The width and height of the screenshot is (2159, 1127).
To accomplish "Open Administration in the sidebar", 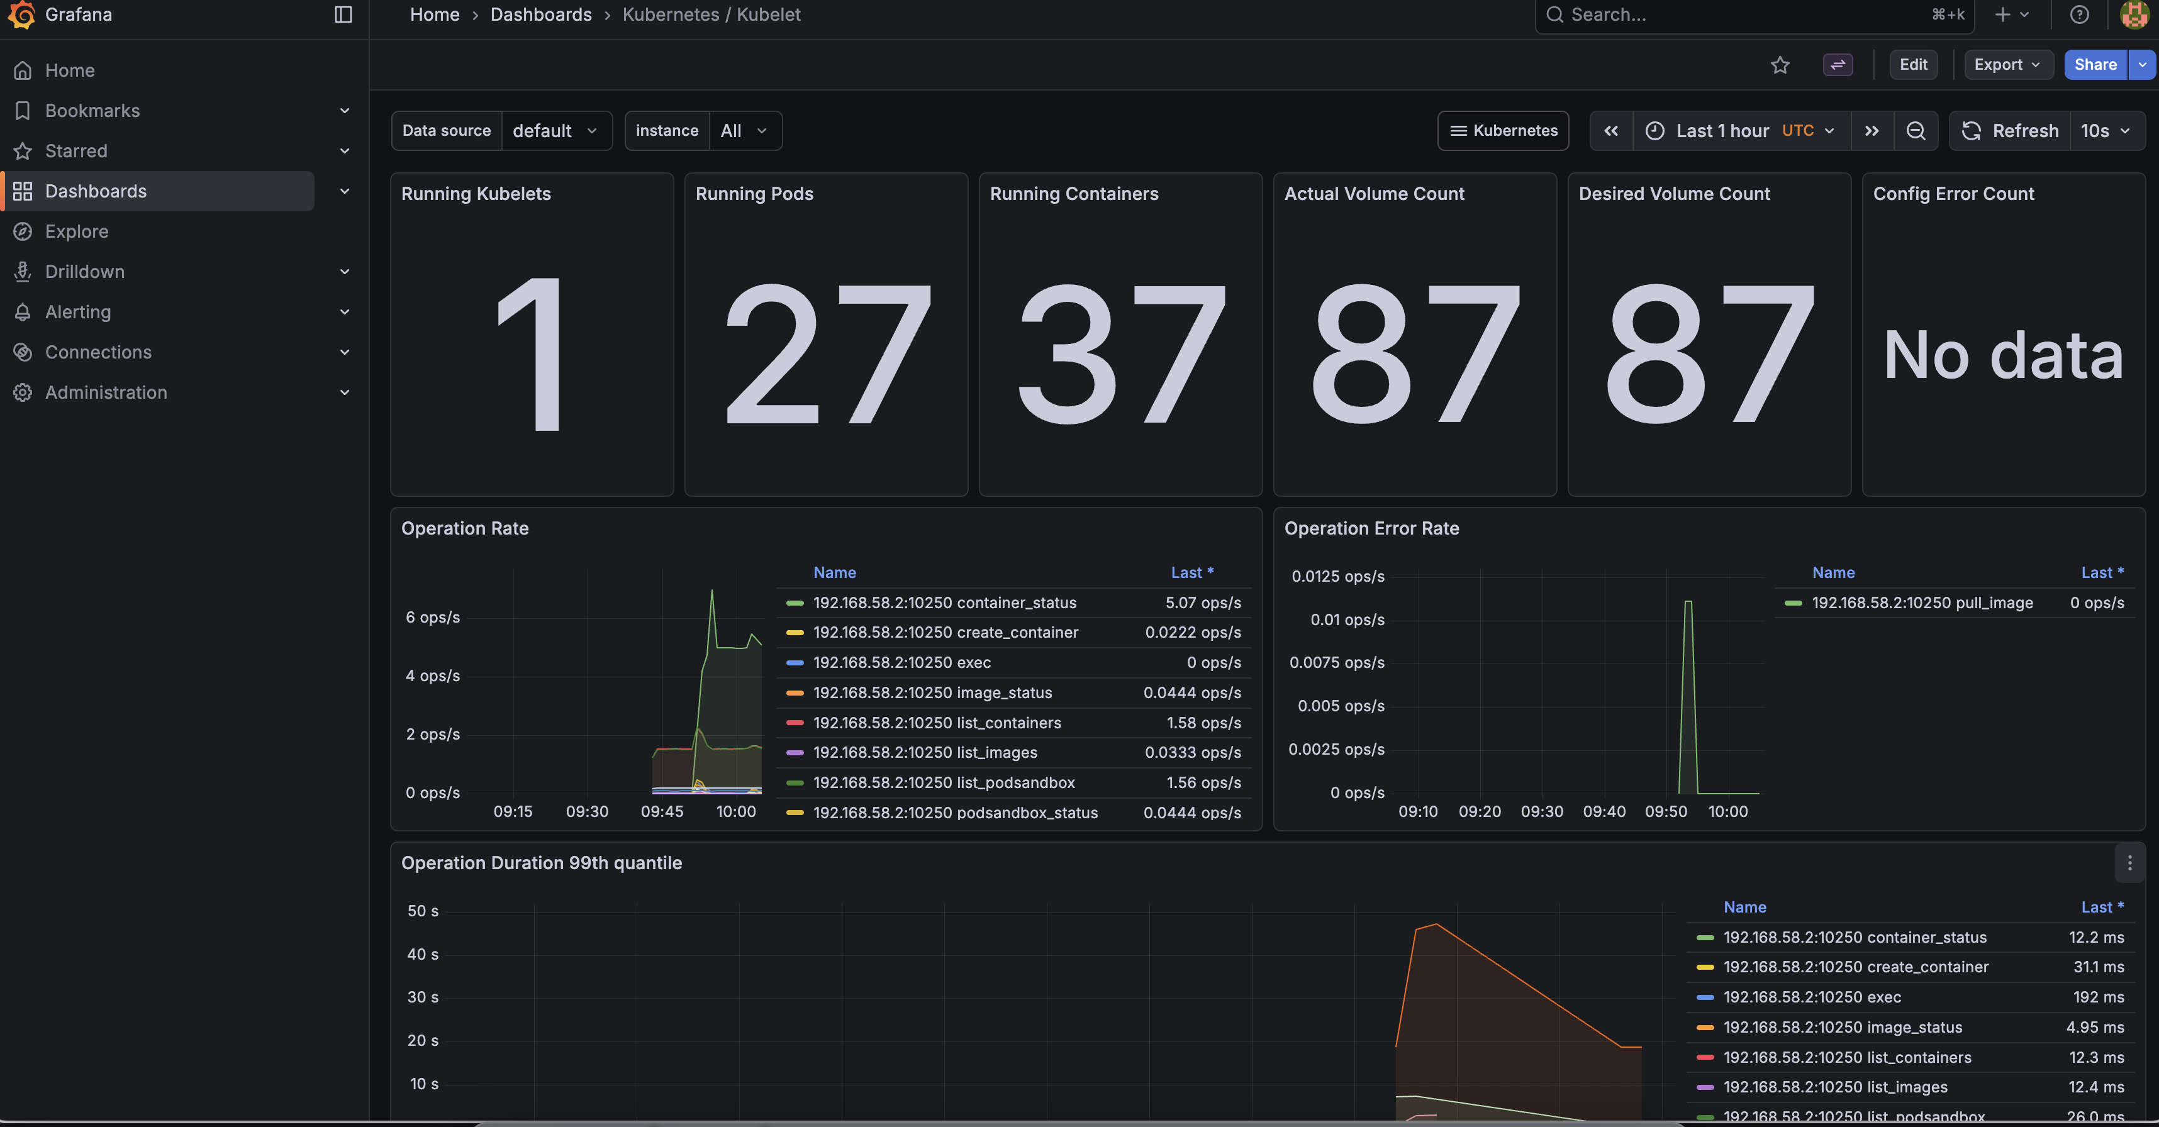I will (106, 392).
